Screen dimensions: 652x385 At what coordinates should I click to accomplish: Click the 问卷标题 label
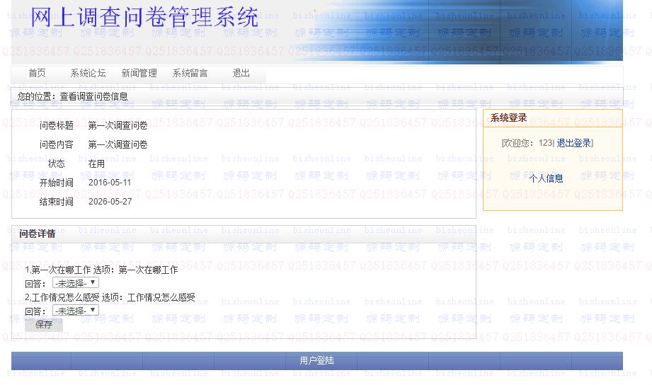[56, 125]
